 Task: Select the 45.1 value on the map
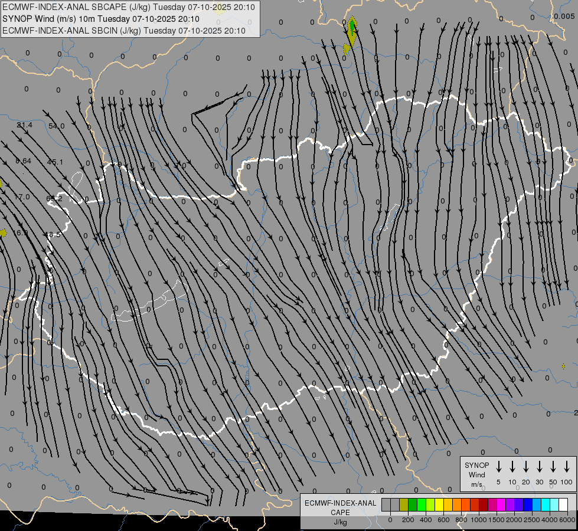[x=55, y=162]
